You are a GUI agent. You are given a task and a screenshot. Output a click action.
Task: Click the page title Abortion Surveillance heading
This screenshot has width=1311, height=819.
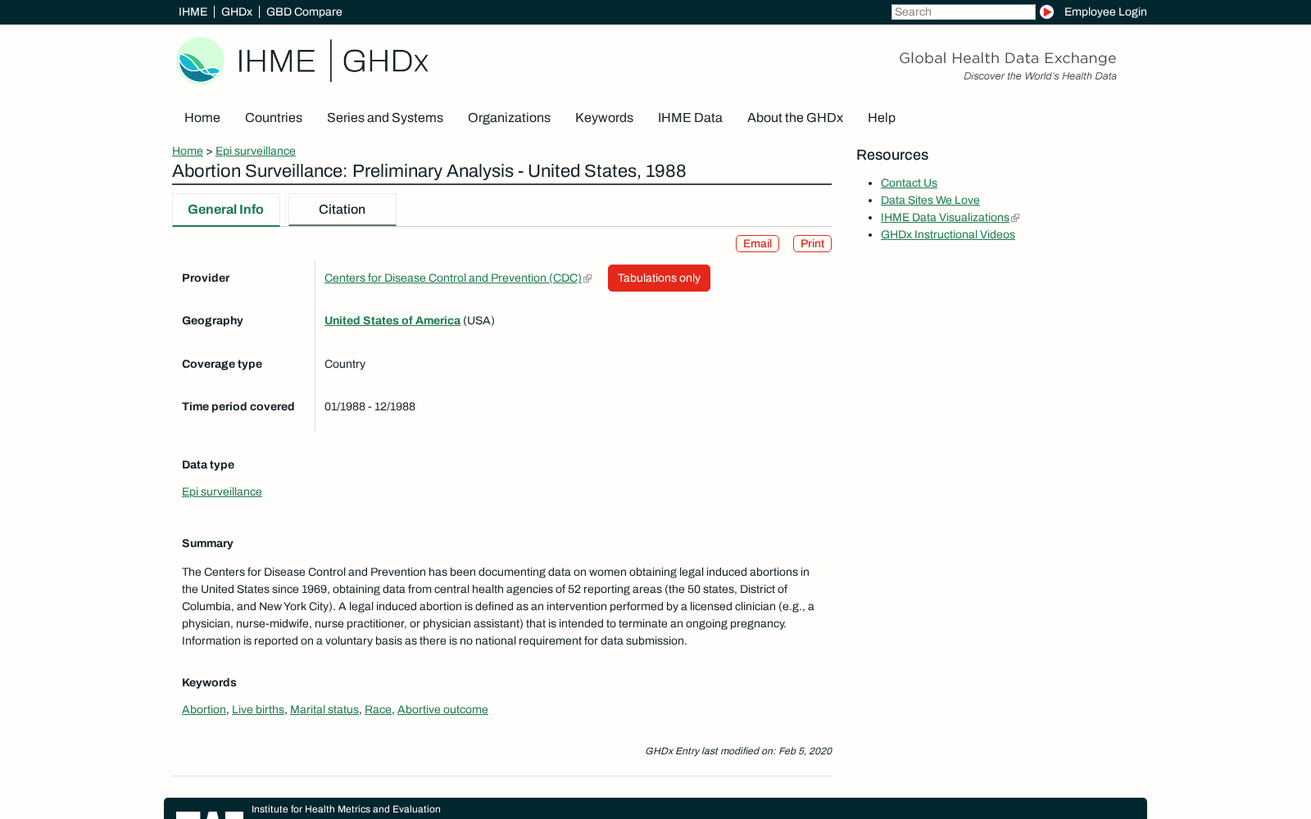(429, 171)
